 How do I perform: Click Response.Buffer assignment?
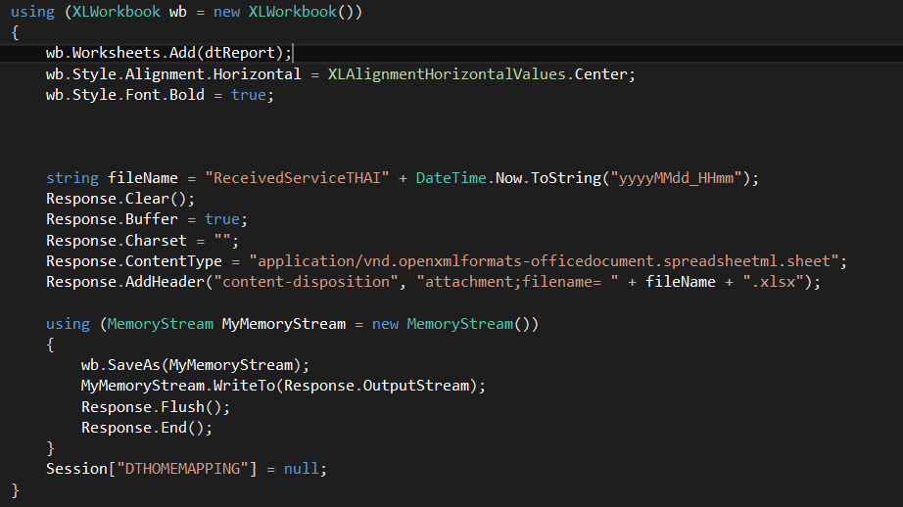tap(147, 219)
